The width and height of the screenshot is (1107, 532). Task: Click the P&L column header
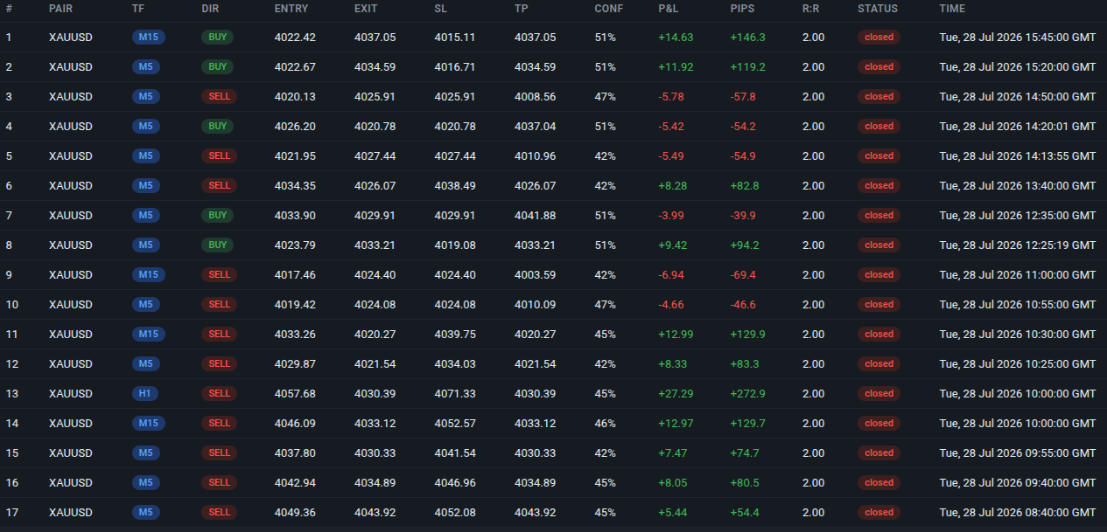(x=669, y=9)
